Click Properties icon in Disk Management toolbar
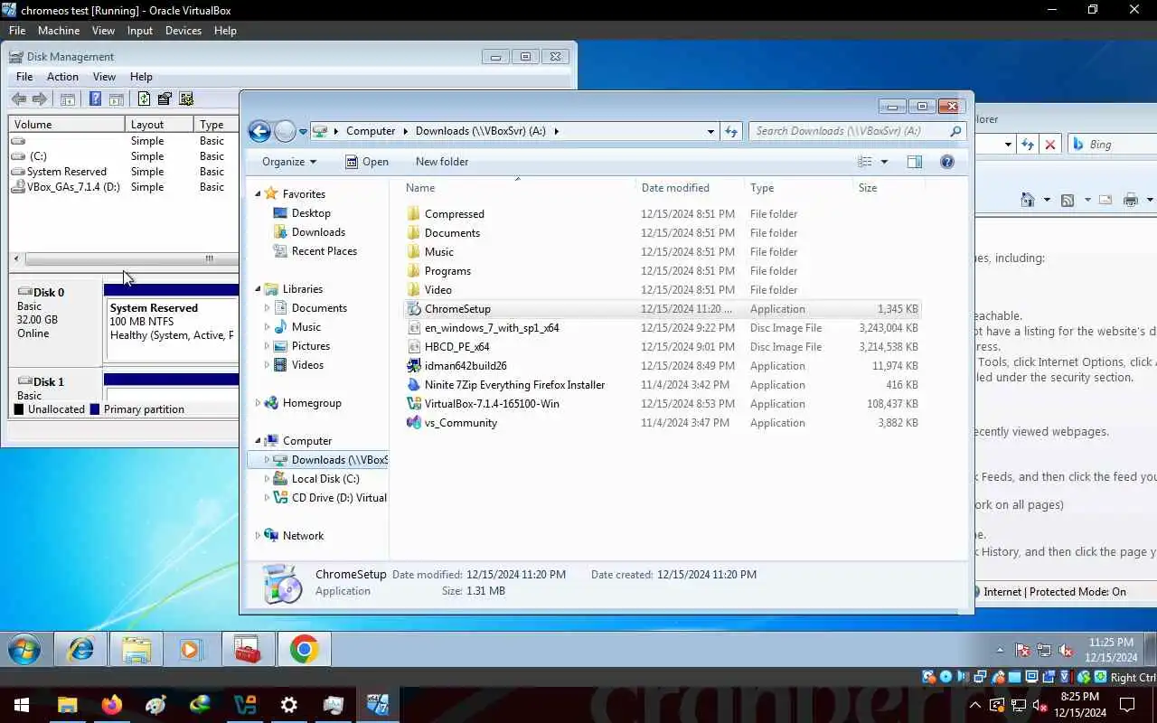The height and width of the screenshot is (723, 1157). pos(165,99)
